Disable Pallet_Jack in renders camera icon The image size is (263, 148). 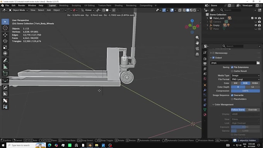click(x=260, y=18)
